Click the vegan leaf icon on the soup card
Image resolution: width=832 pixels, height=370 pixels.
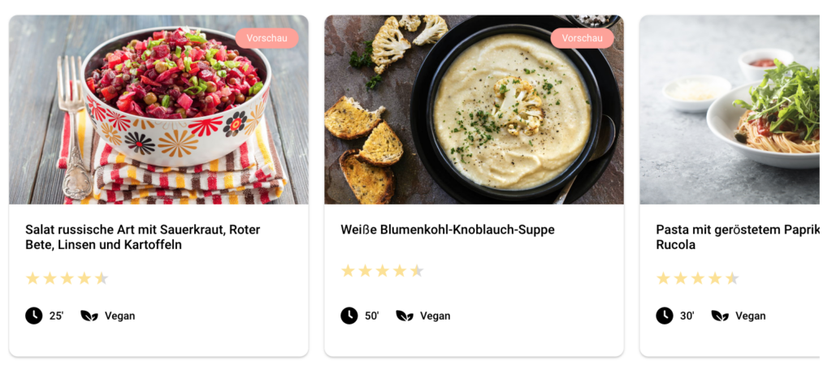pos(405,316)
